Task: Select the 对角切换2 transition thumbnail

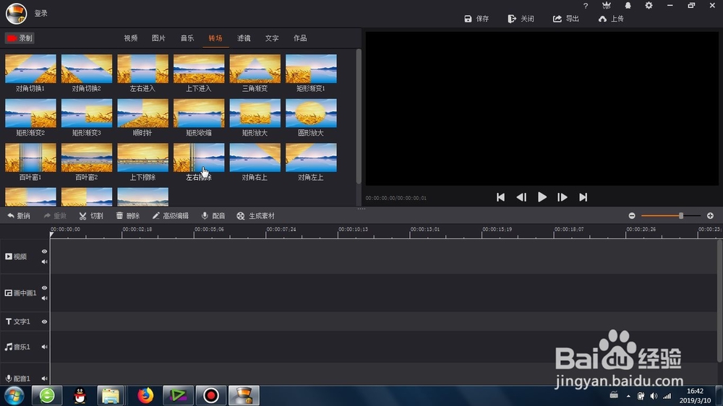Action: [87, 69]
